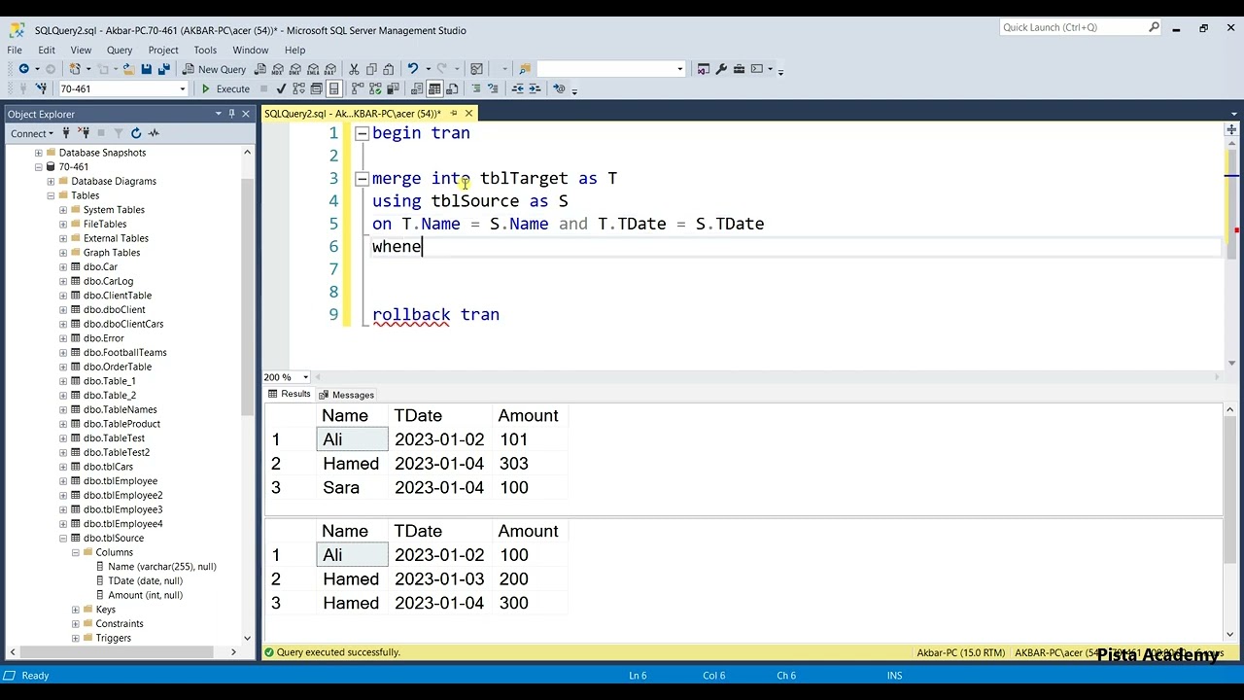
Task: Select dbo.tblEmployee in Object Explorer
Action: [121, 481]
